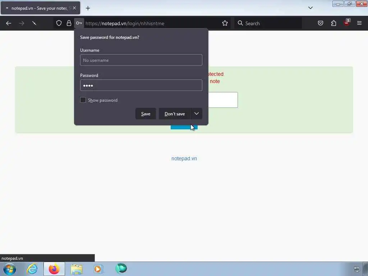
Task: Click the Password field in save dialog
Action: (141, 85)
